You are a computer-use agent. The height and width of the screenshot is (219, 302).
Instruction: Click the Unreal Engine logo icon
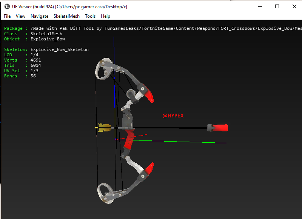coord(7,6)
